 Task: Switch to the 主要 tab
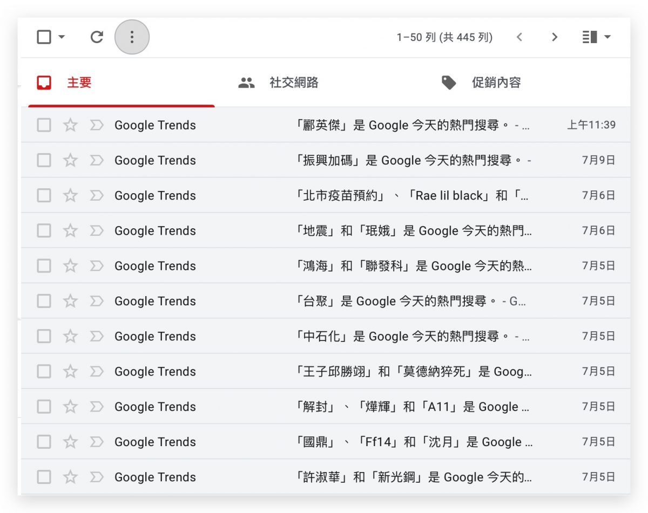[122, 83]
